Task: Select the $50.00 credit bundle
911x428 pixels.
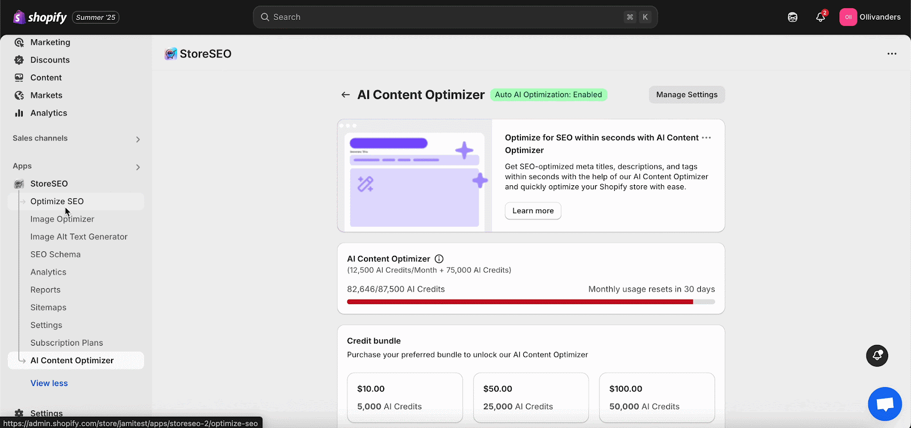Action: coord(531,398)
